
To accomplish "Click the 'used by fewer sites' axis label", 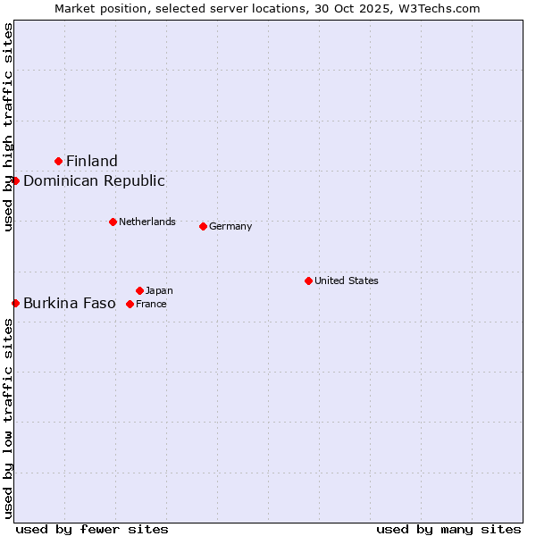I will (92, 529).
